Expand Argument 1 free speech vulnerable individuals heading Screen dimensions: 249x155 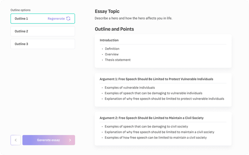pyautogui.click(x=156, y=79)
